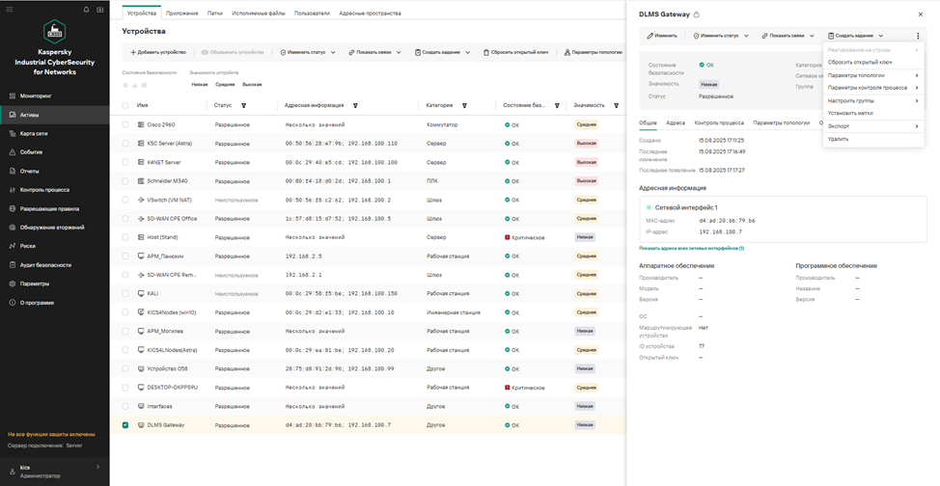The image size is (940, 486).
Task: Click the user avatar icon for kics
Action: point(13,471)
